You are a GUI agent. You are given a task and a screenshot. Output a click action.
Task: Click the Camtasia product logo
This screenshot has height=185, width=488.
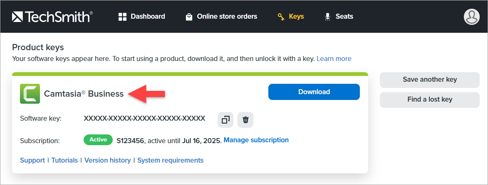(x=30, y=93)
